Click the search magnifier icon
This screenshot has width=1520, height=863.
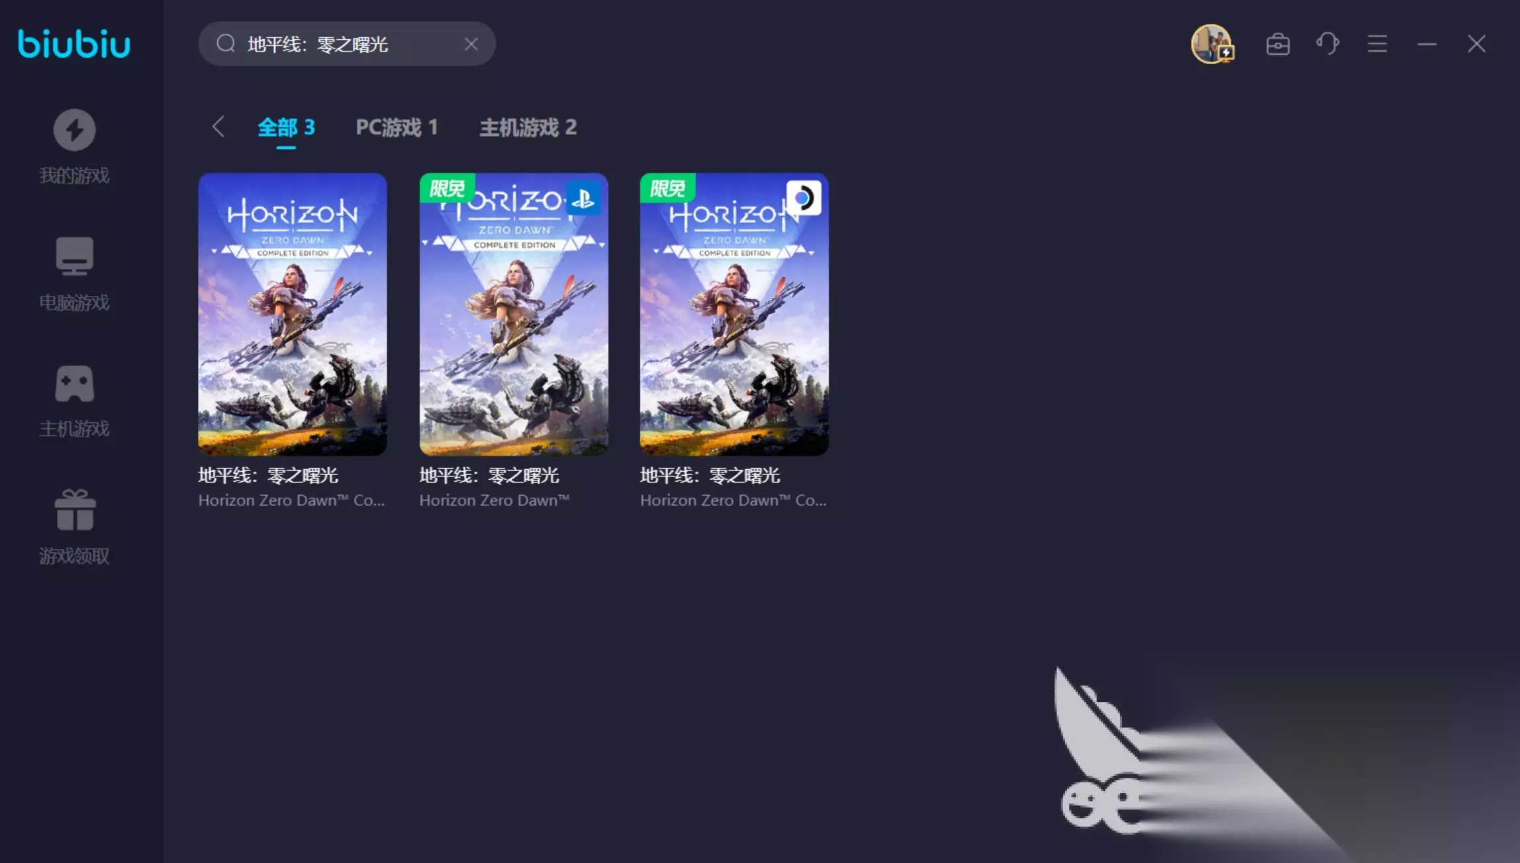(226, 44)
